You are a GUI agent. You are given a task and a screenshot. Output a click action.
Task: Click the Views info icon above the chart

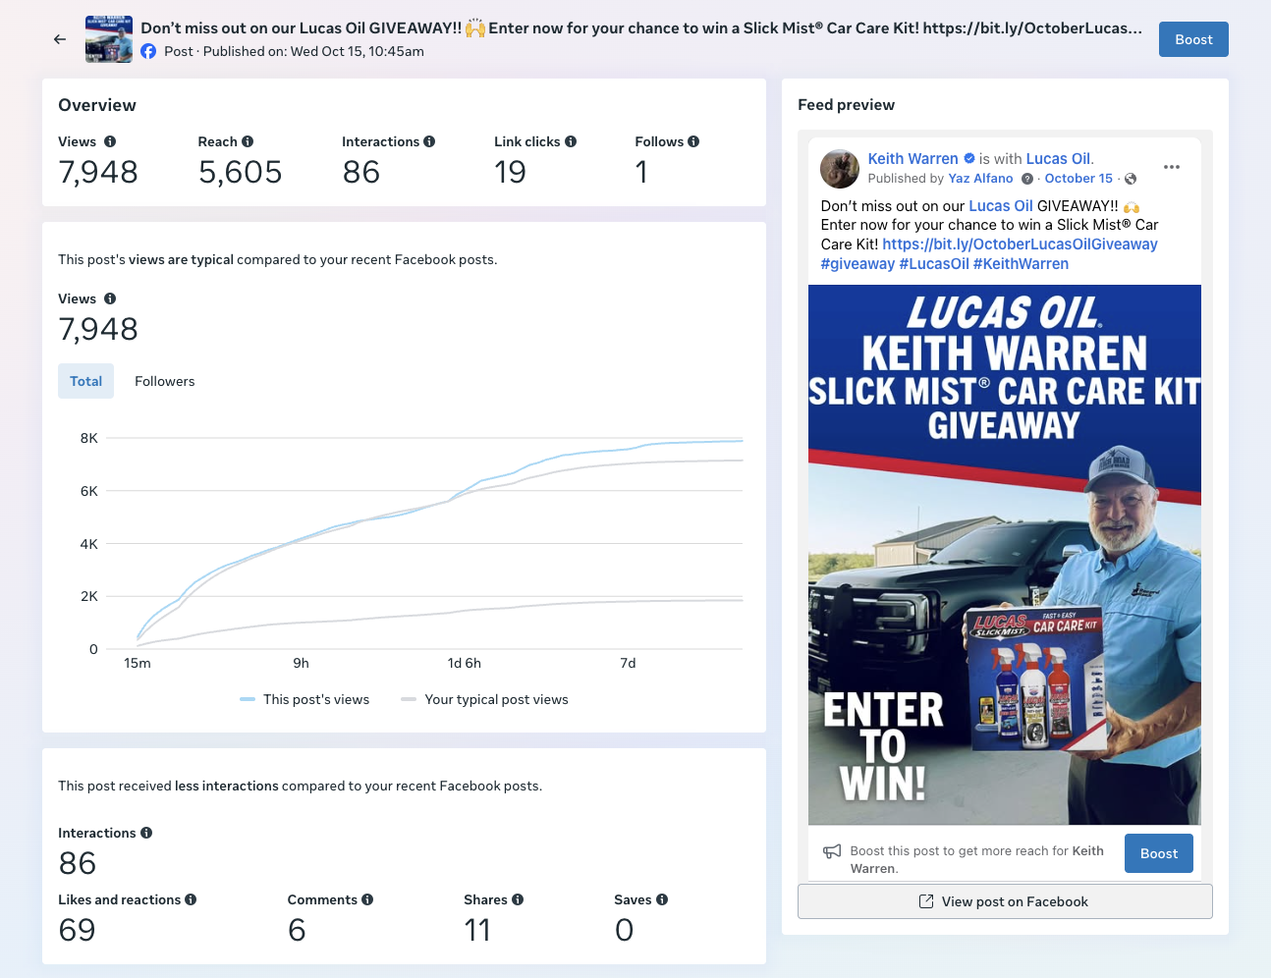(x=110, y=299)
